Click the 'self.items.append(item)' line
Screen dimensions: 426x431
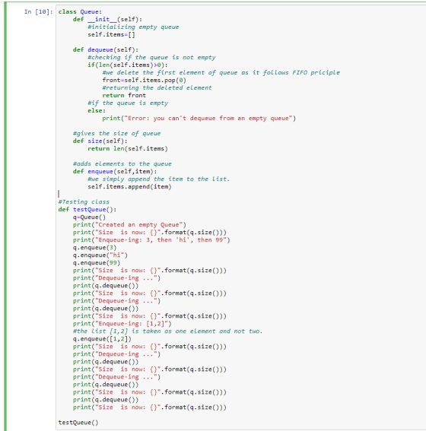point(129,187)
